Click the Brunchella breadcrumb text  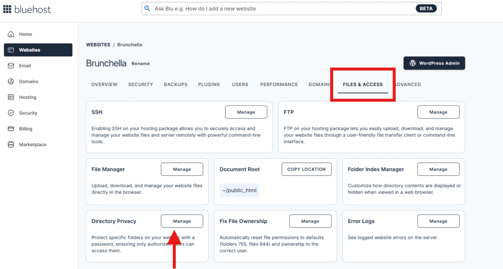click(x=129, y=45)
